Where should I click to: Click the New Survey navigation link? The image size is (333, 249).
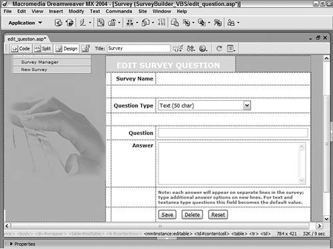pyautogui.click(x=34, y=70)
